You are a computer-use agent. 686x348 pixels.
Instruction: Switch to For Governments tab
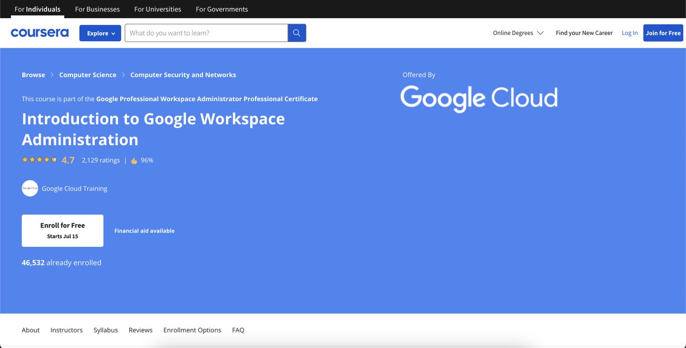222,9
